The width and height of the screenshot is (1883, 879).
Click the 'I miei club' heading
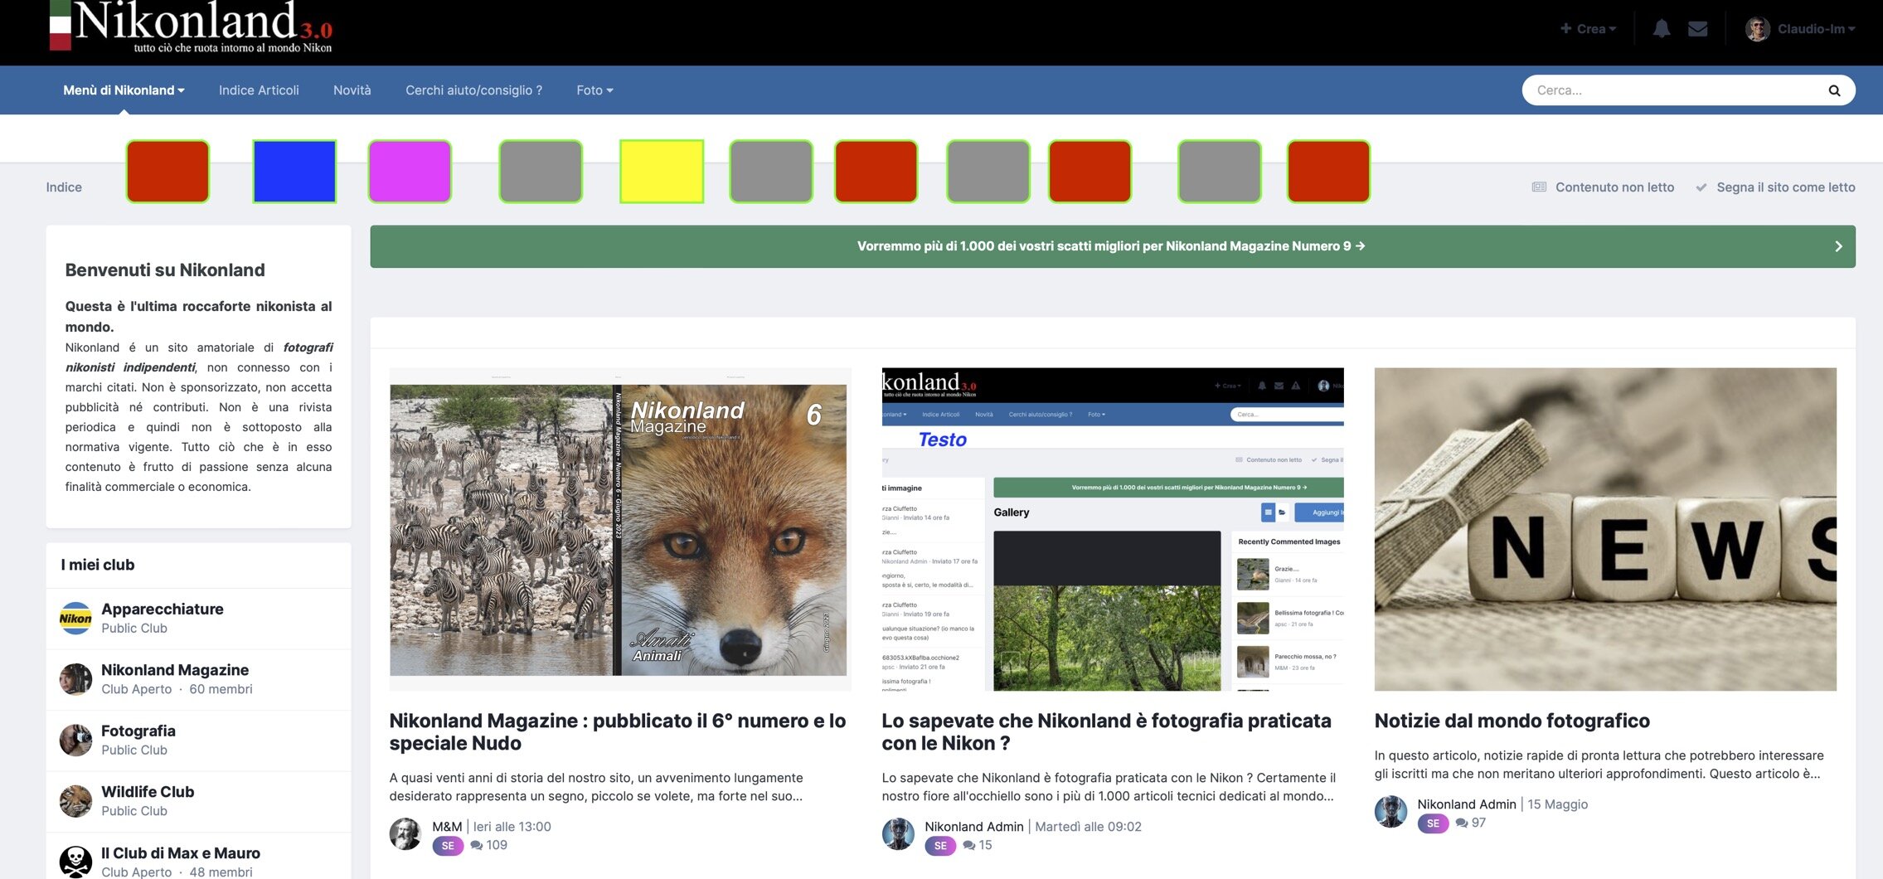coord(98,565)
